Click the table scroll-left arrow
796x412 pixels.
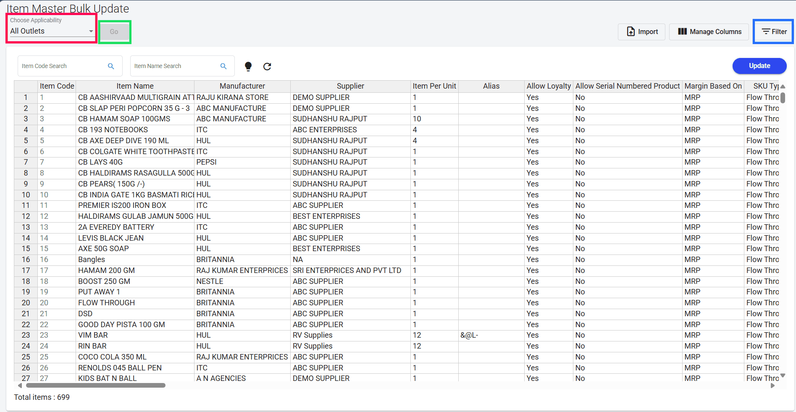20,386
